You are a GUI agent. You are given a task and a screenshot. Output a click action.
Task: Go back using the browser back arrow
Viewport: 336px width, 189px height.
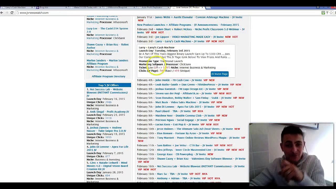(2, 13)
